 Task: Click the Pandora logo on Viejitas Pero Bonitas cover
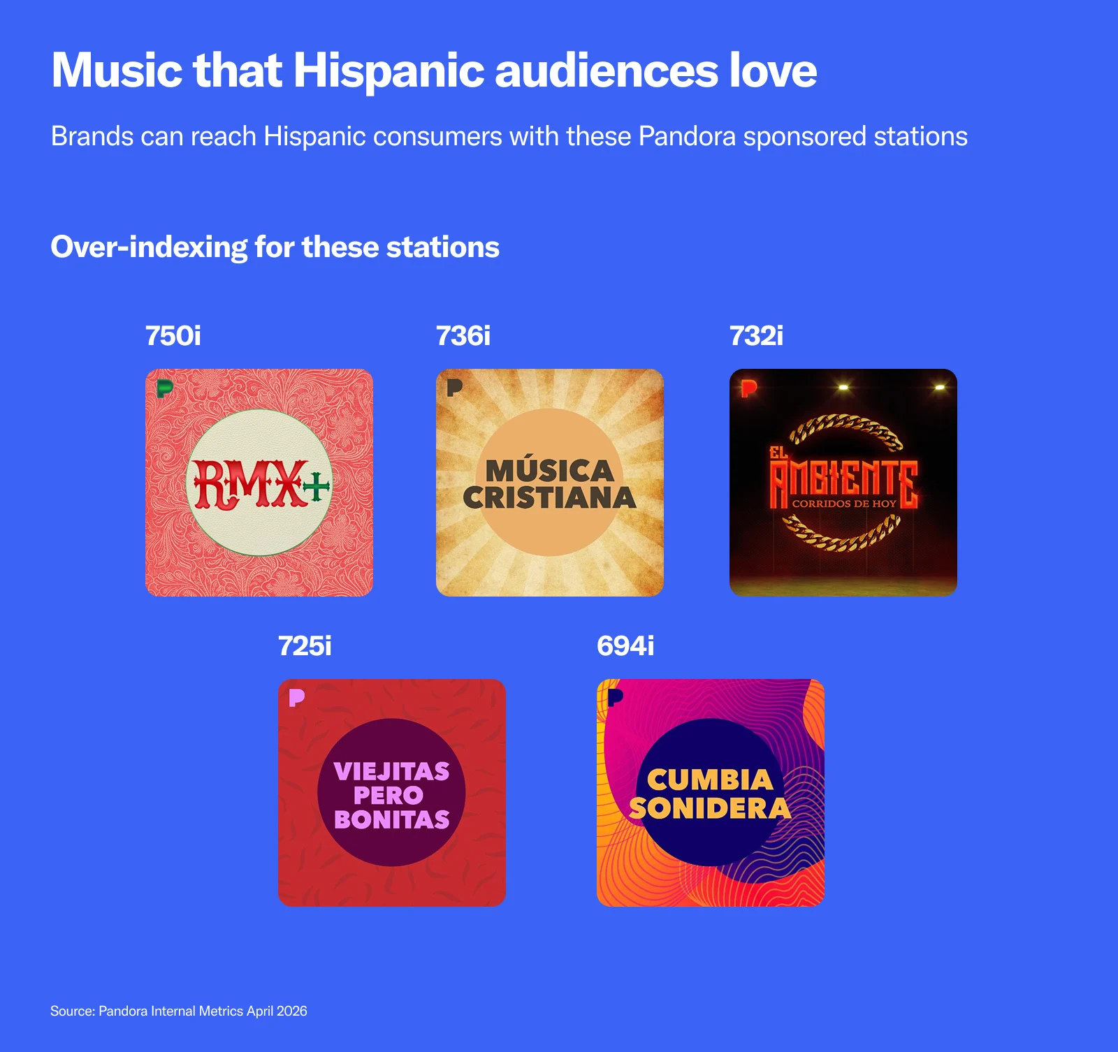coord(297,698)
